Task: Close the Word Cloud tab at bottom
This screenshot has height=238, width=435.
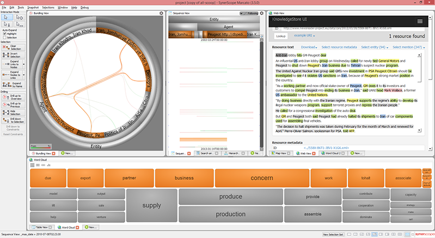Action: [77, 228]
